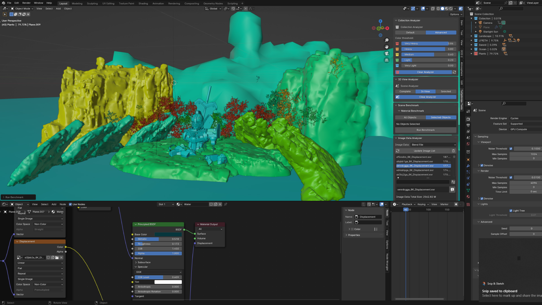The height and width of the screenshot is (305, 542).
Task: Open the Render menu
Action: tap(26, 3)
